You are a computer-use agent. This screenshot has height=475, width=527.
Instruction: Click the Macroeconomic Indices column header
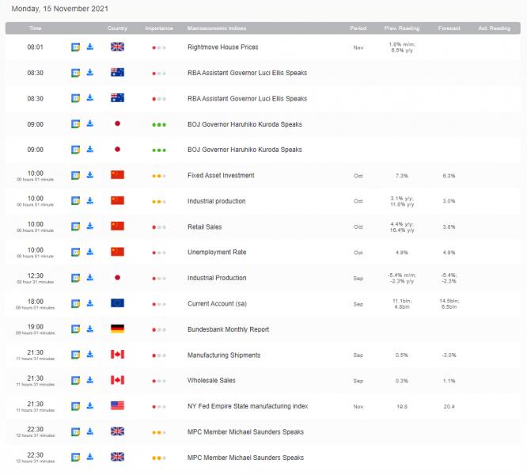coord(215,28)
